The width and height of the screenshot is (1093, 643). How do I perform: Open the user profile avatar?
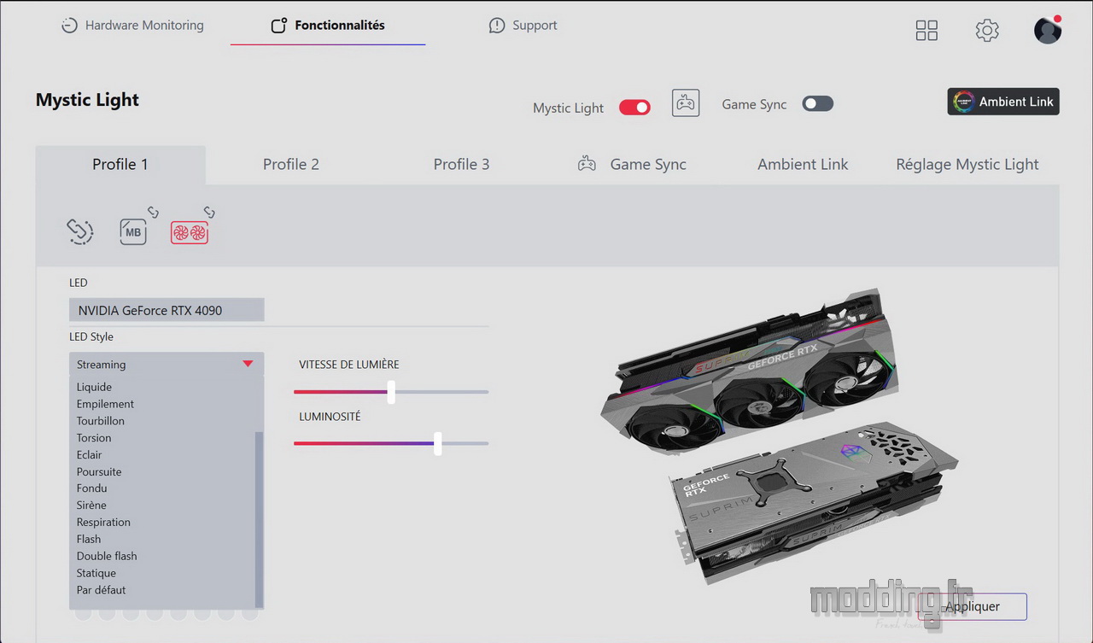[x=1048, y=30]
